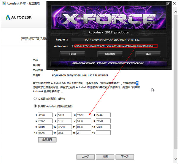Select the 立即连接并激活 radio option

click(x=35, y=99)
